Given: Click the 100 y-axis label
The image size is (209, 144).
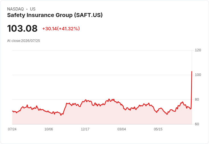Looking at the screenshot, I should tap(198, 75).
